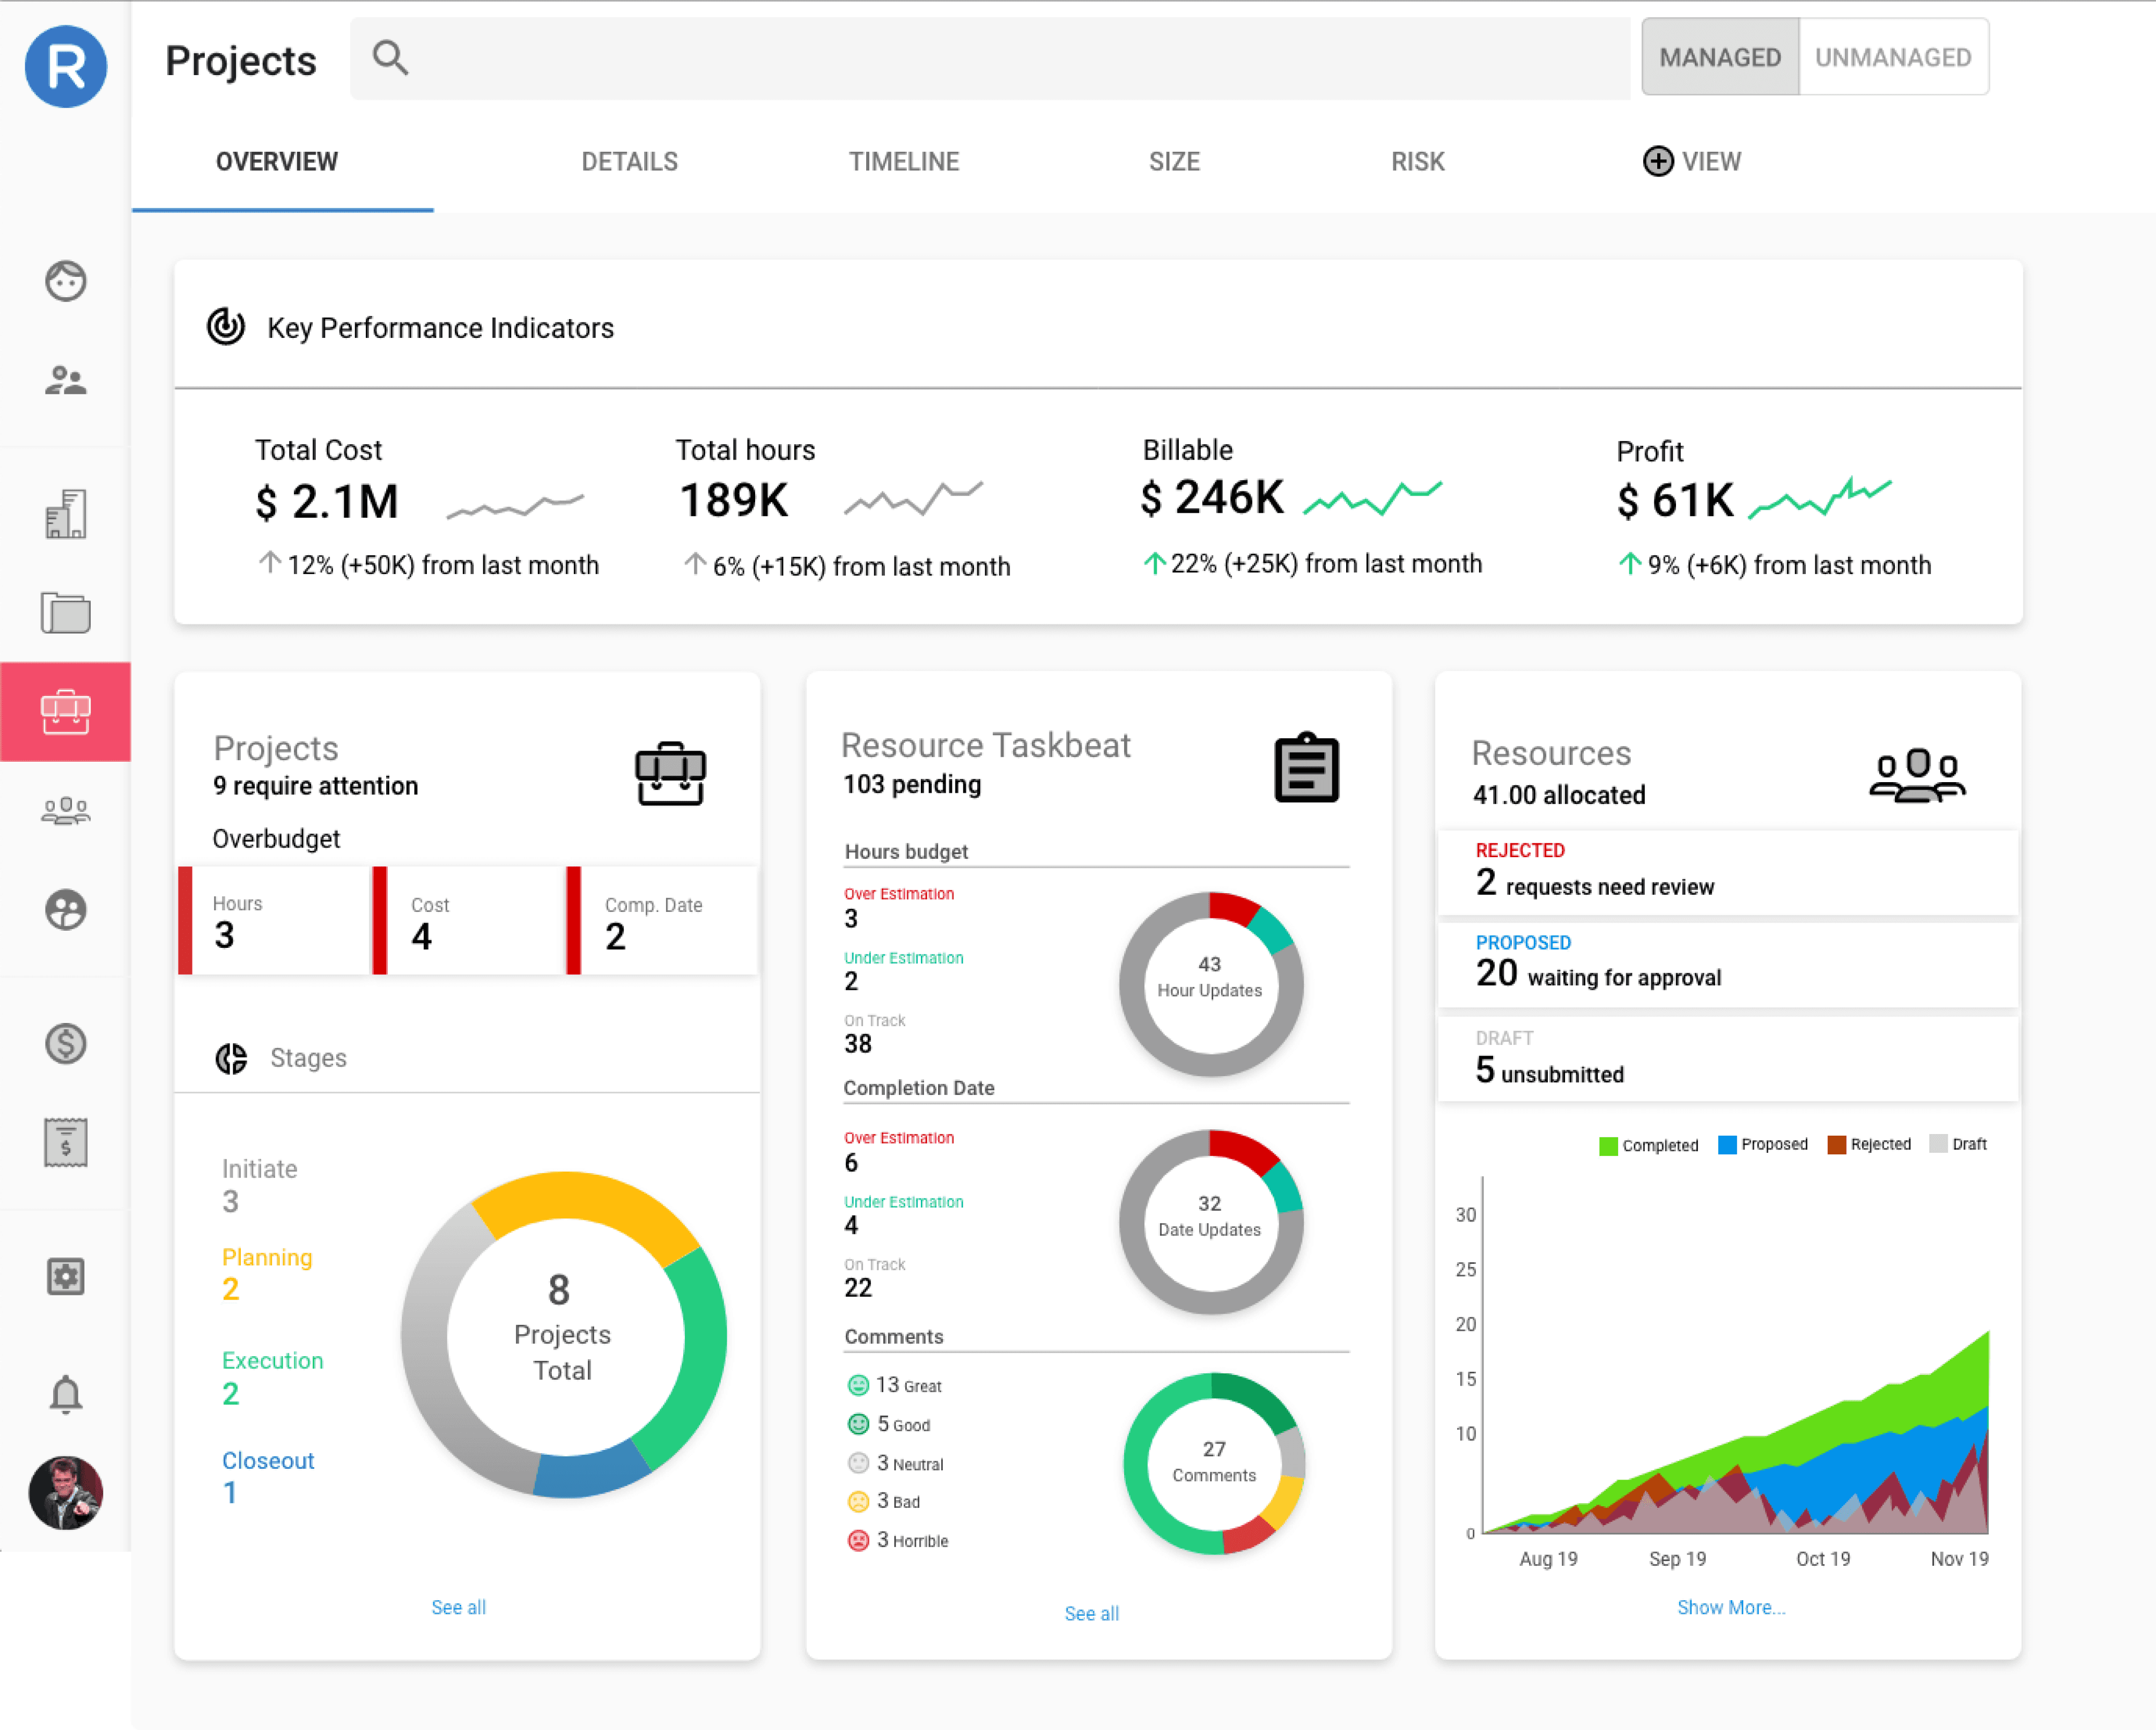Open the invoice receipt sidebar icon

tap(65, 1142)
